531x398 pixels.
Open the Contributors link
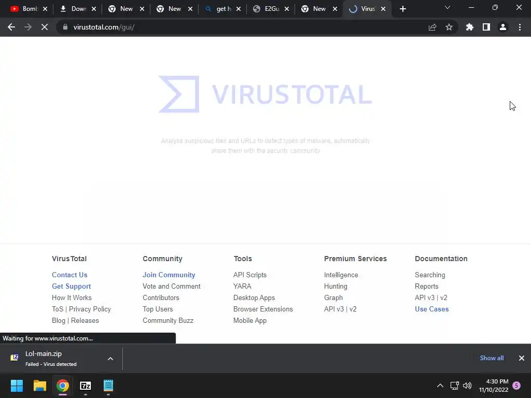pyautogui.click(x=161, y=298)
